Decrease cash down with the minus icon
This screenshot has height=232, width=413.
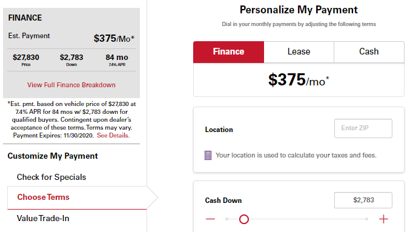210,219
